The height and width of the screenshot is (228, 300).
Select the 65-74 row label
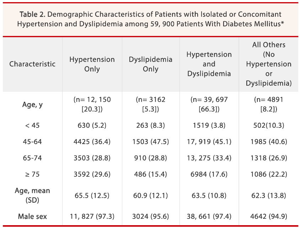point(32,158)
